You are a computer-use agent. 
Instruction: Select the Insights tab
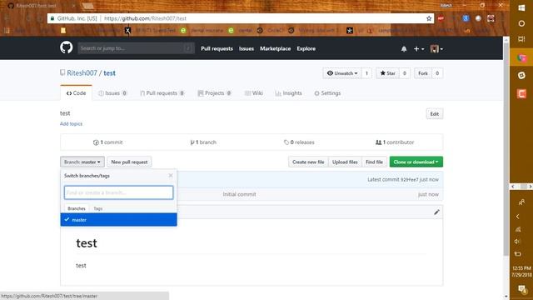289,92
